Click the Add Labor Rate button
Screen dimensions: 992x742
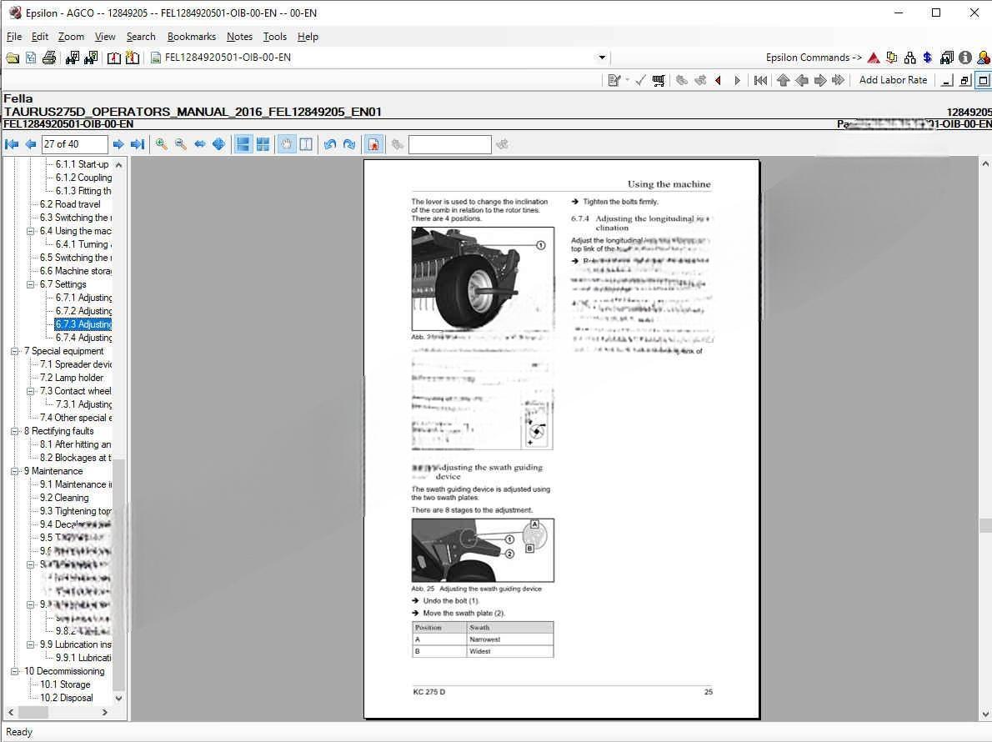click(x=893, y=80)
